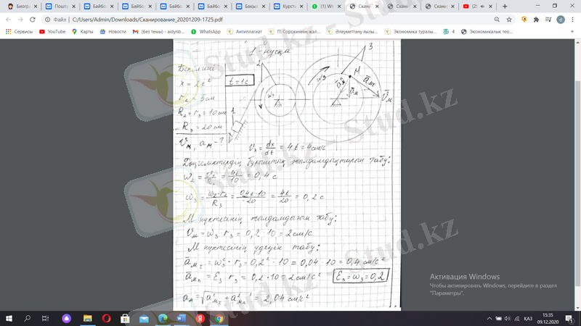581x326 pixels.
Task: Expand the hidden bookmarks chevron
Action: [x=572, y=32]
